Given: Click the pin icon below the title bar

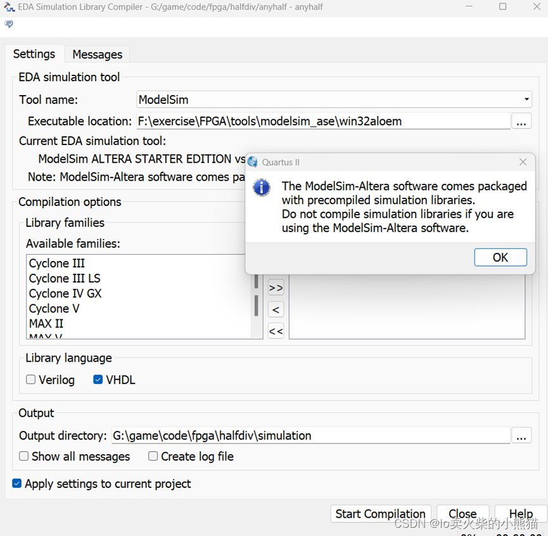Looking at the screenshot, I should (9, 24).
